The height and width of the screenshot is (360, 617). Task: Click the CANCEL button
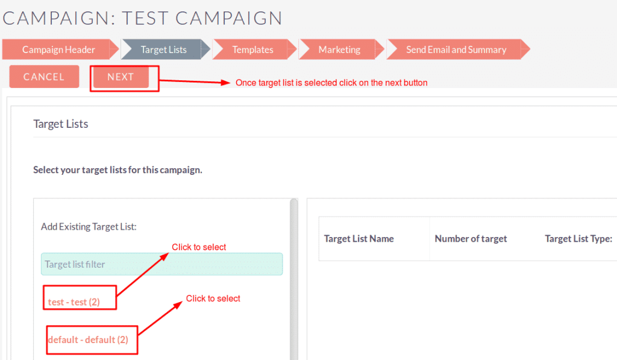click(44, 77)
